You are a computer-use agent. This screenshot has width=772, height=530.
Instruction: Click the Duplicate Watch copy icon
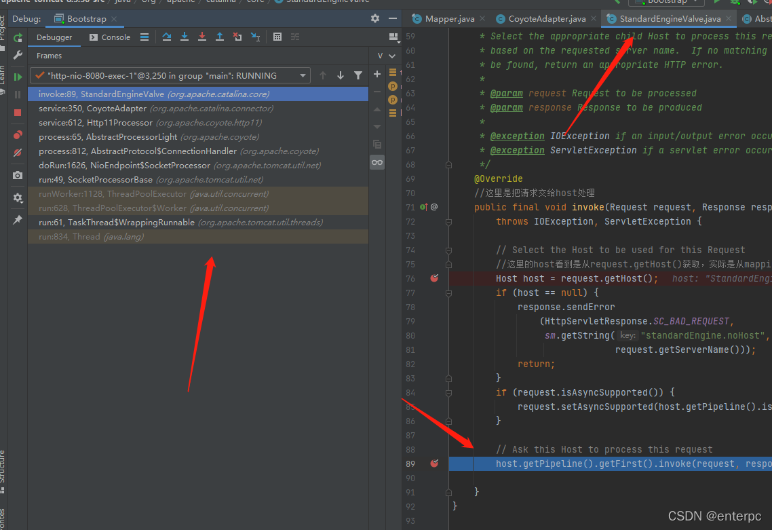[377, 145]
